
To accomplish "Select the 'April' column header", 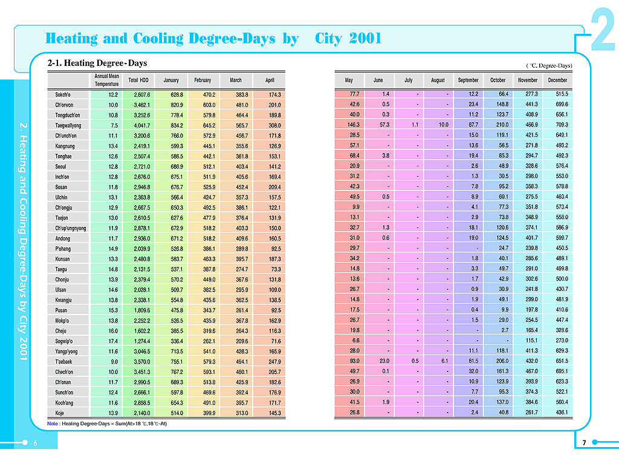I will (270, 80).
